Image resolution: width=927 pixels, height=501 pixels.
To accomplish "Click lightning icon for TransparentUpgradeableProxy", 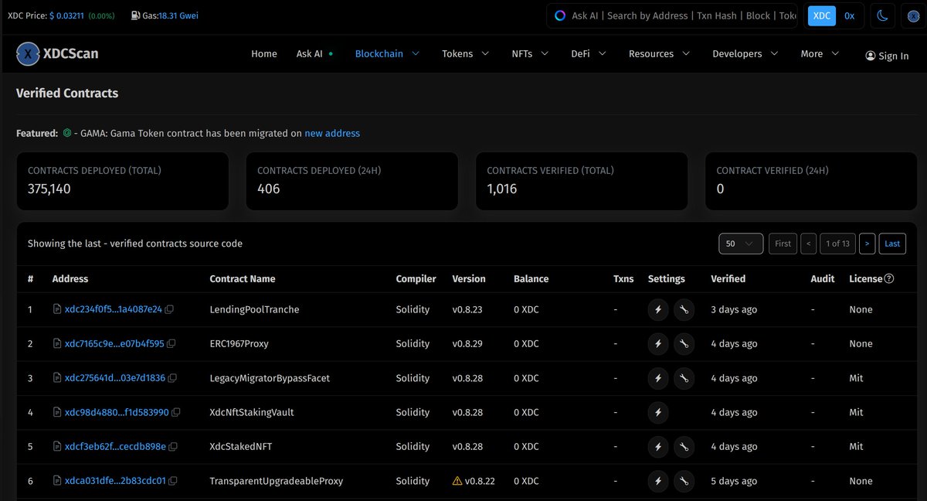I will (x=658, y=481).
